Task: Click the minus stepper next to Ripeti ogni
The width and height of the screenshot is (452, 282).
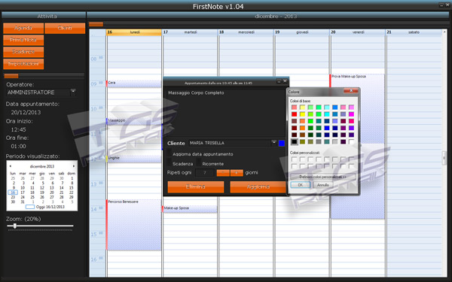Action: [x=223, y=173]
